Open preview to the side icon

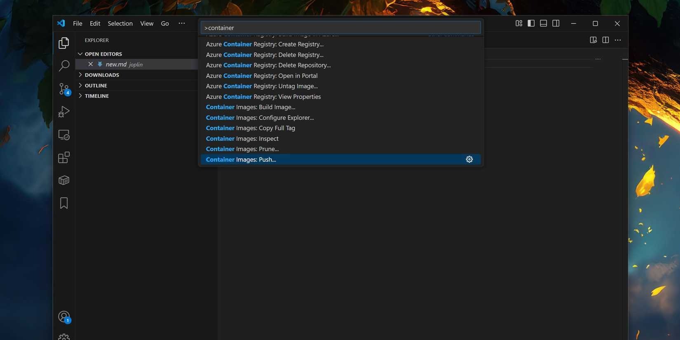click(x=593, y=40)
